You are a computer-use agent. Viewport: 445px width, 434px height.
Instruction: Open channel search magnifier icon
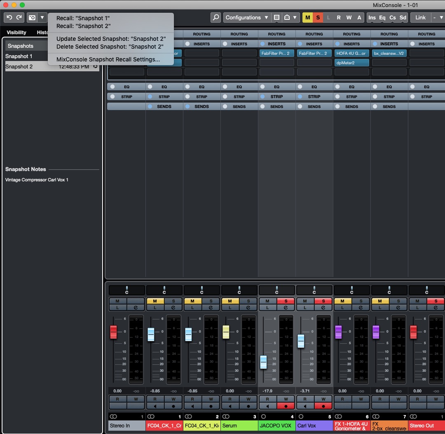point(215,18)
